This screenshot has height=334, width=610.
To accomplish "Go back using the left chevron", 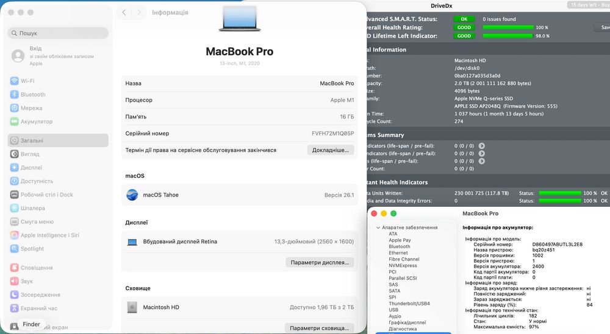I will click(x=124, y=12).
